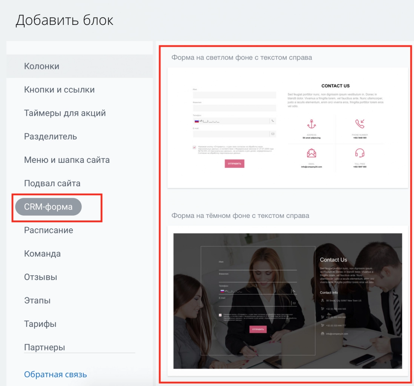
Task: Switch to the Тарифы category
Action: [x=40, y=323]
